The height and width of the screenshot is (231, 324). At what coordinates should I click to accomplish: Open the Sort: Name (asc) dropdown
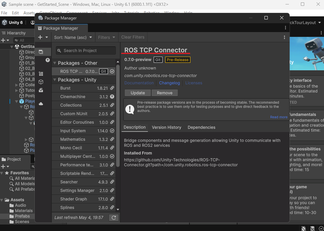coord(73,37)
